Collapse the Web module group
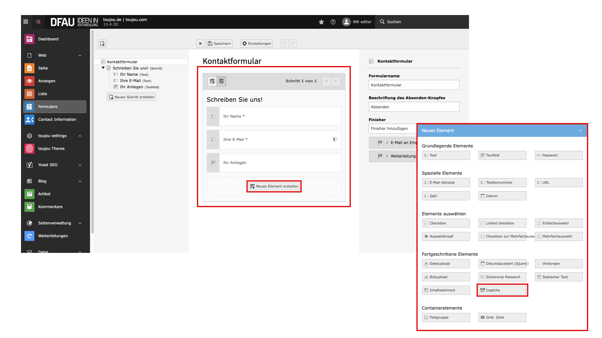Viewport: 602px width, 338px height. tap(80, 55)
